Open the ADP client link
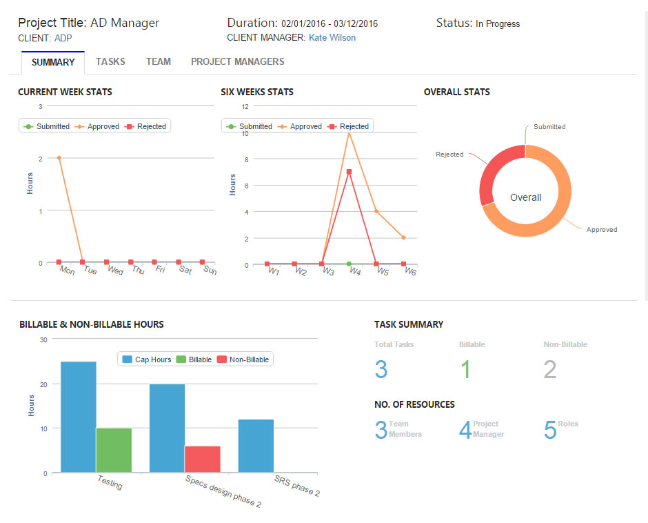 (x=63, y=38)
